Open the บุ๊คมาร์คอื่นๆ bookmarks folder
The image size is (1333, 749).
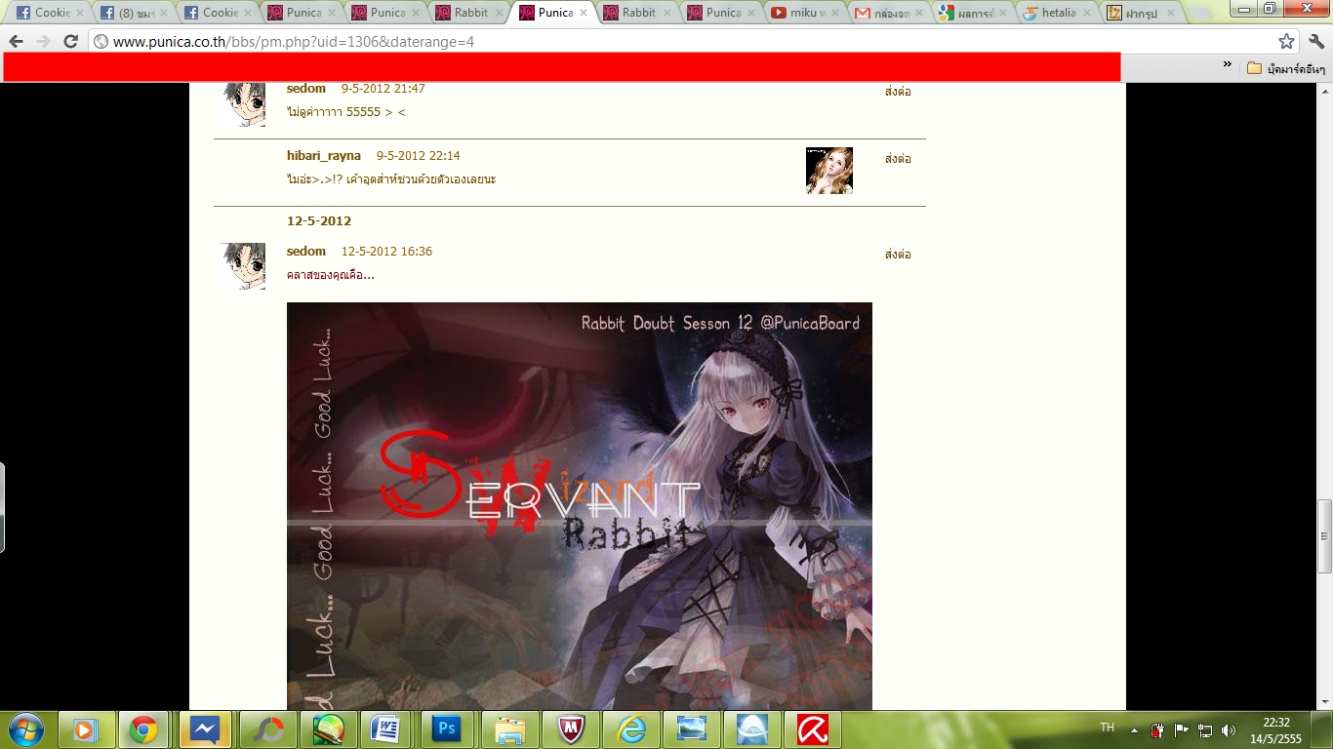click(x=1287, y=68)
